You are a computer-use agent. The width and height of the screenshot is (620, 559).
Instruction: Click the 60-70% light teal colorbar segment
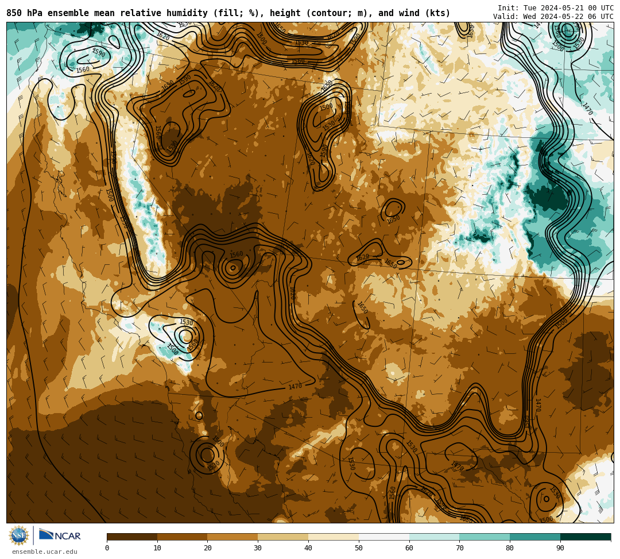coord(434,537)
